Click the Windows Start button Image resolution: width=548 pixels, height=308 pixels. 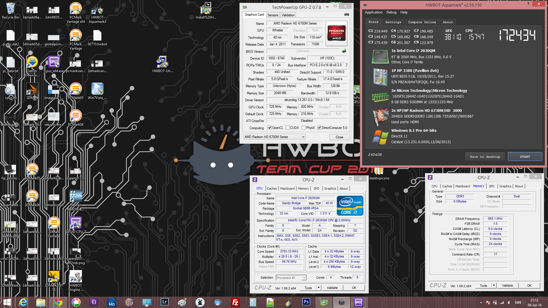pyautogui.click(x=7, y=302)
